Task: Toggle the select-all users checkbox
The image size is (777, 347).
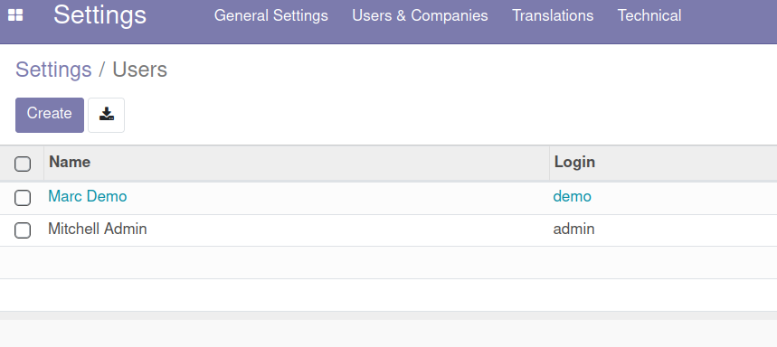Action: tap(23, 164)
